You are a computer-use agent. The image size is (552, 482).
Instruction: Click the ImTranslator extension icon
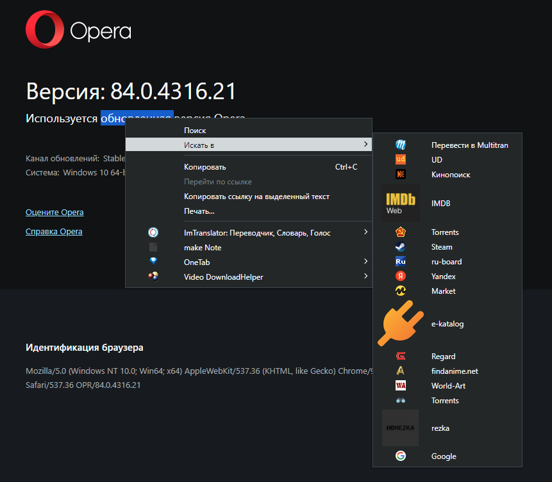[153, 232]
